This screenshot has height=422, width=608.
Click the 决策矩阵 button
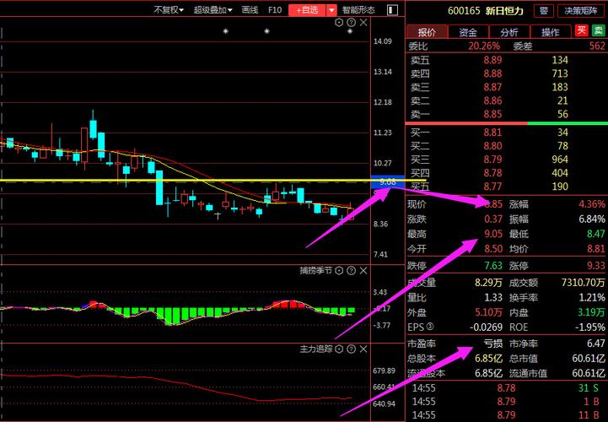(579, 11)
